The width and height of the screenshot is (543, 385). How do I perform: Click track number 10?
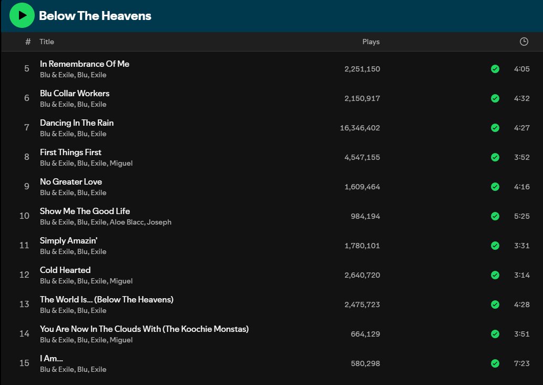pyautogui.click(x=24, y=216)
